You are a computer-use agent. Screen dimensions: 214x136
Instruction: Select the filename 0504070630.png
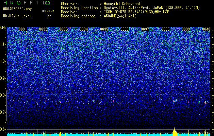(x=17, y=9)
